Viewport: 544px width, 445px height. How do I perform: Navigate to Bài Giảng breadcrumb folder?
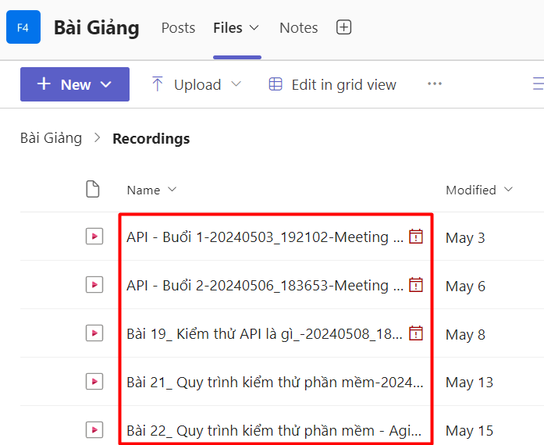click(51, 138)
